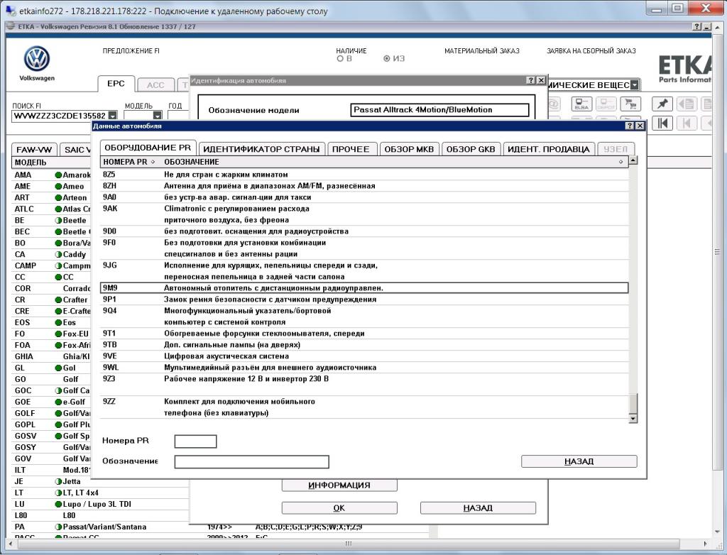727x555 pixels.
Task: Click the green status dot beside Arteon
Action: (58, 197)
